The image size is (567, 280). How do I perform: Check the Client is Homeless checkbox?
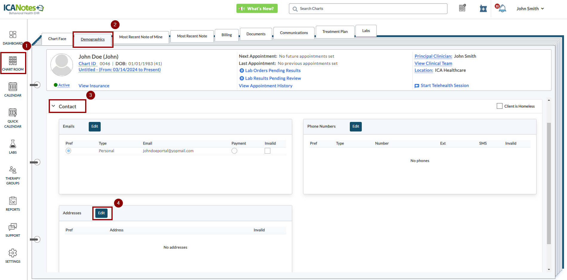pyautogui.click(x=499, y=106)
